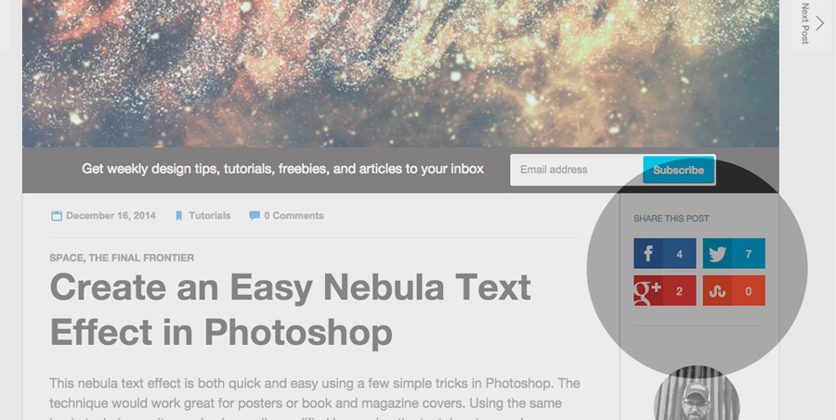The image size is (836, 420).
Task: Open the Tutorials category link
Action: [210, 216]
